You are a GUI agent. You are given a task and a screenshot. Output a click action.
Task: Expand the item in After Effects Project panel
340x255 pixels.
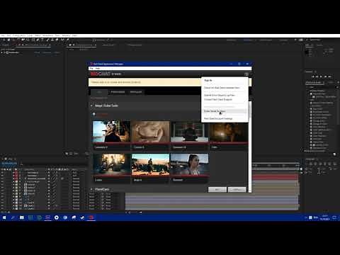pyautogui.click(x=2, y=52)
